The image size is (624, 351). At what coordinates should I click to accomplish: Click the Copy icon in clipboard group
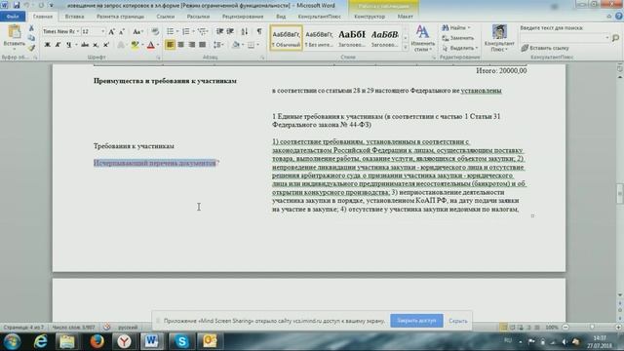coord(31,38)
